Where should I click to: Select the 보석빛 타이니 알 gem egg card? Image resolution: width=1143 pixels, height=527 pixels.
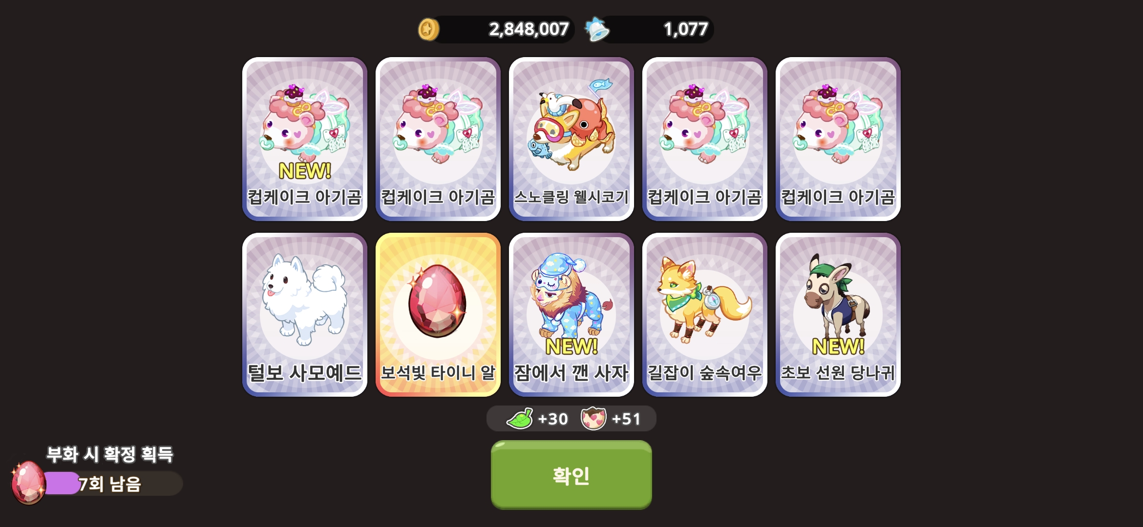[x=438, y=315]
